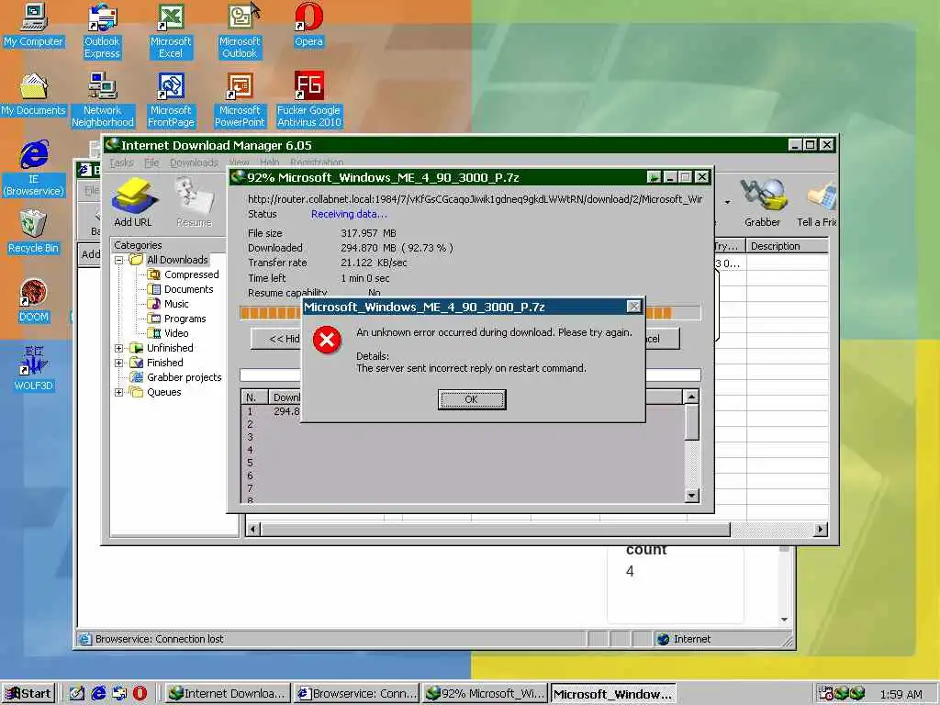940x705 pixels.
Task: Open the Registration menu in IDM
Action: [317, 162]
